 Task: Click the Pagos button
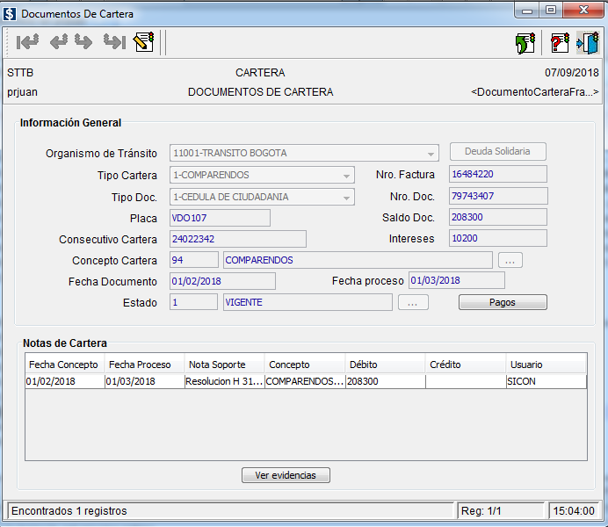pos(503,302)
